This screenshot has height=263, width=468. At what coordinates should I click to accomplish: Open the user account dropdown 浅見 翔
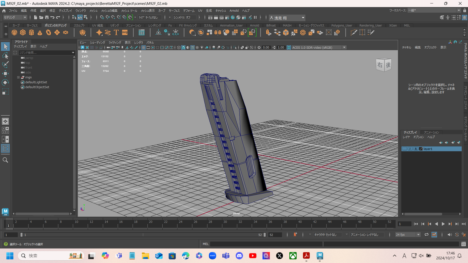[287, 18]
